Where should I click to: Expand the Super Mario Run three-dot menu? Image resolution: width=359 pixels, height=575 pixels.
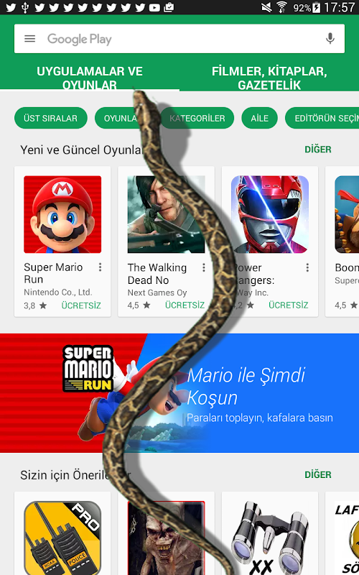(x=100, y=267)
